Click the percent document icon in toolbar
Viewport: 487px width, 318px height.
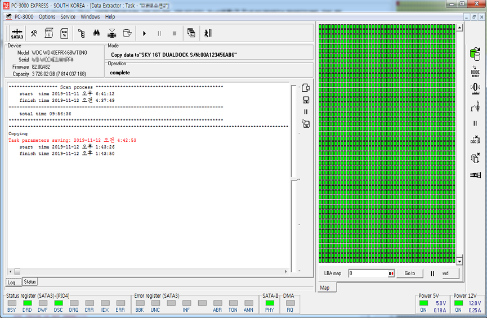click(64, 33)
